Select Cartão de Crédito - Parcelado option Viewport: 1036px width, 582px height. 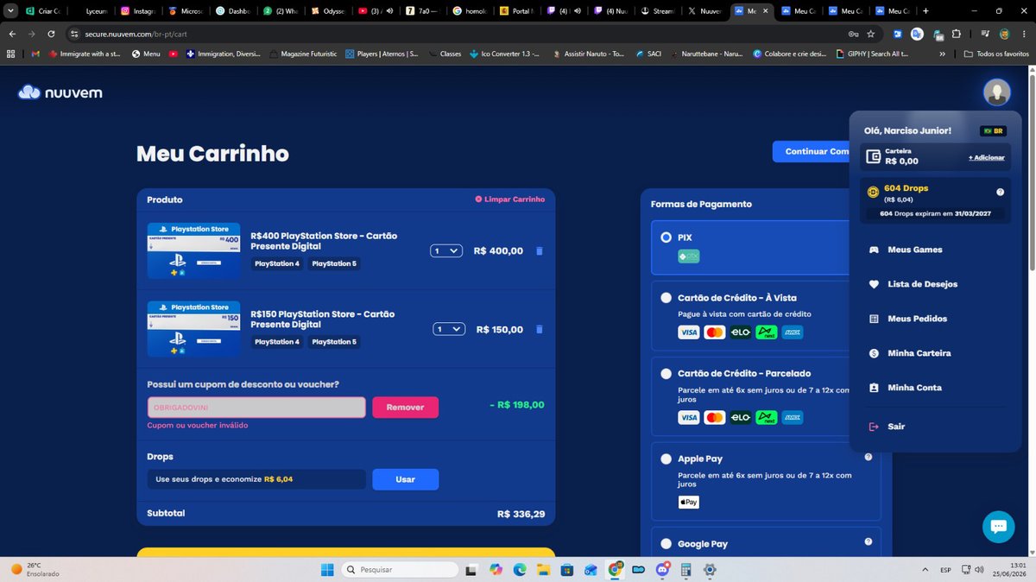(x=666, y=374)
